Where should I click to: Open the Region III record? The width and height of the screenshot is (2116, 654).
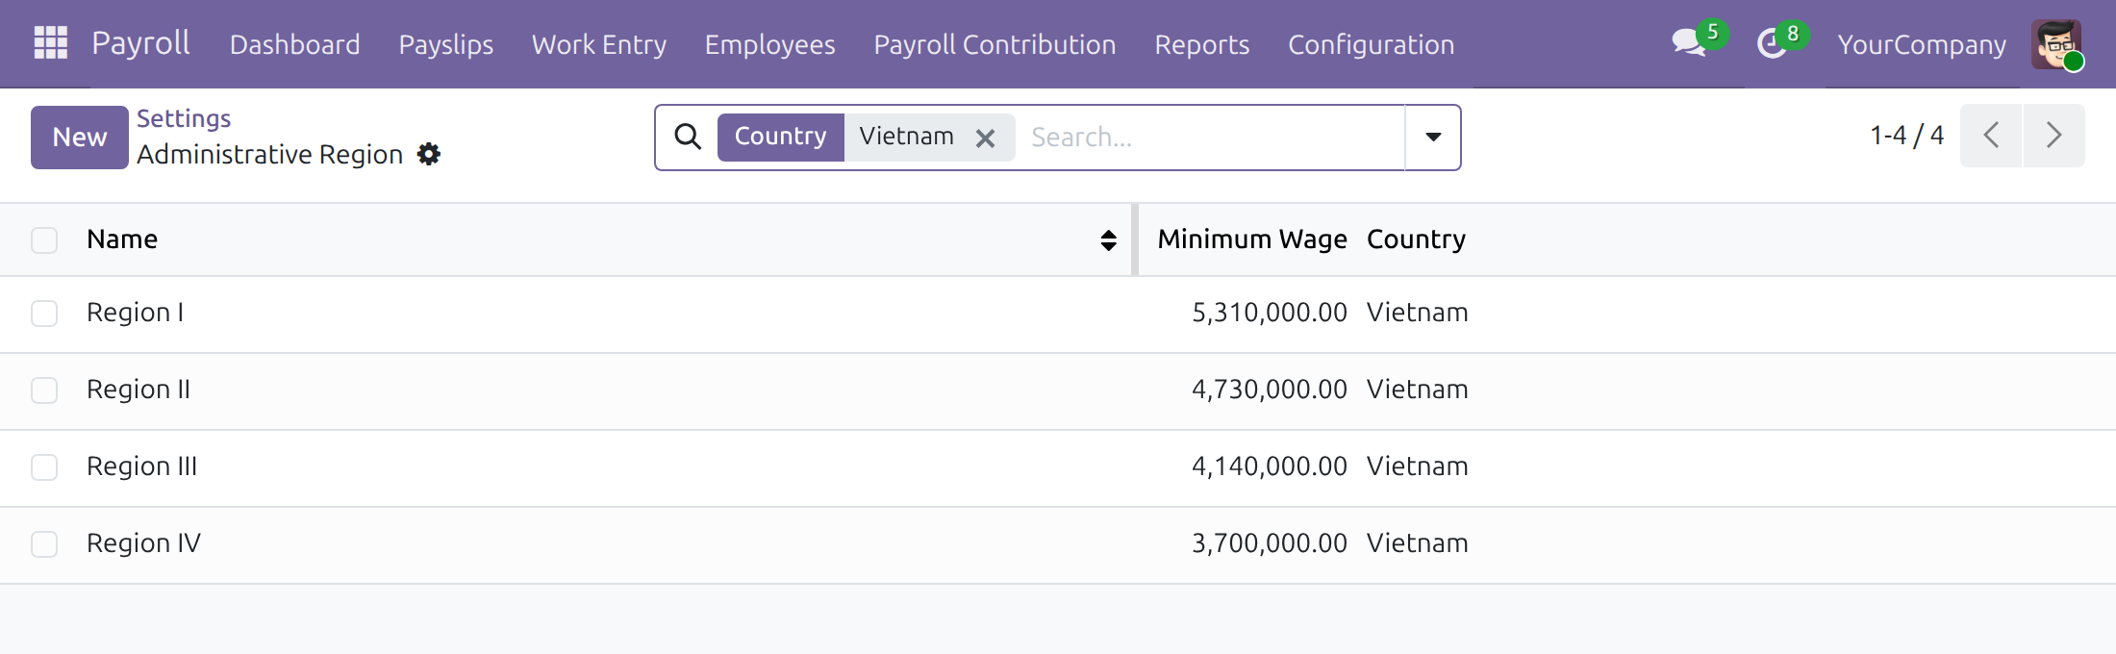(141, 466)
